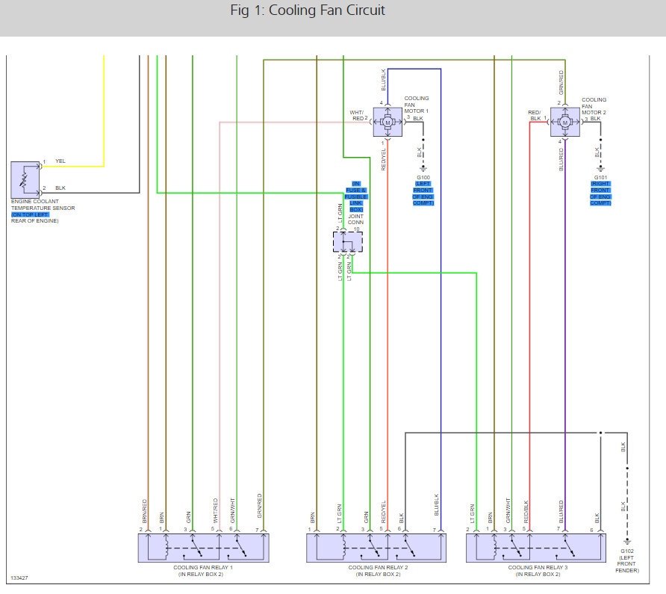Open highlighted "ON TOP LEFT" sensor location link

30,214
